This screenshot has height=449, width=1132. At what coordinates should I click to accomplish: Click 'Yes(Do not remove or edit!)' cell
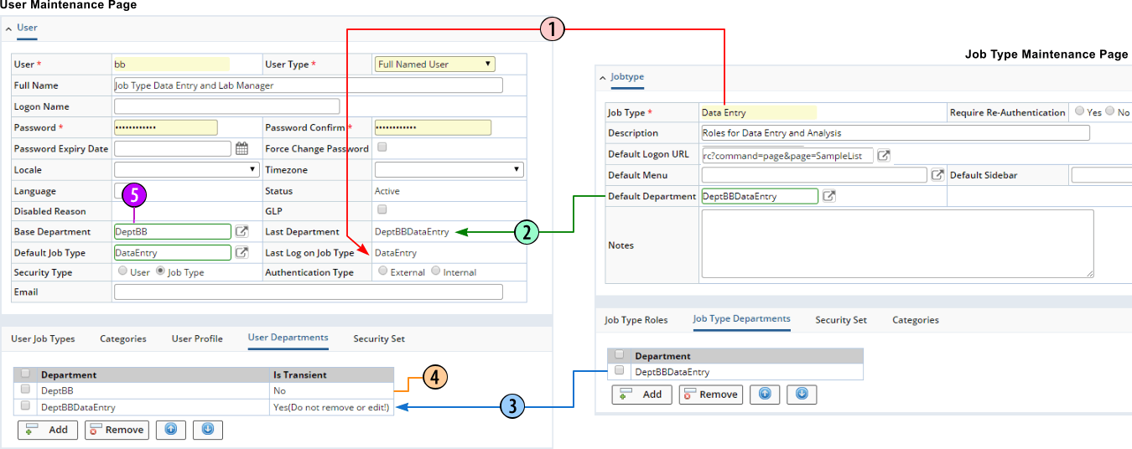(331, 407)
